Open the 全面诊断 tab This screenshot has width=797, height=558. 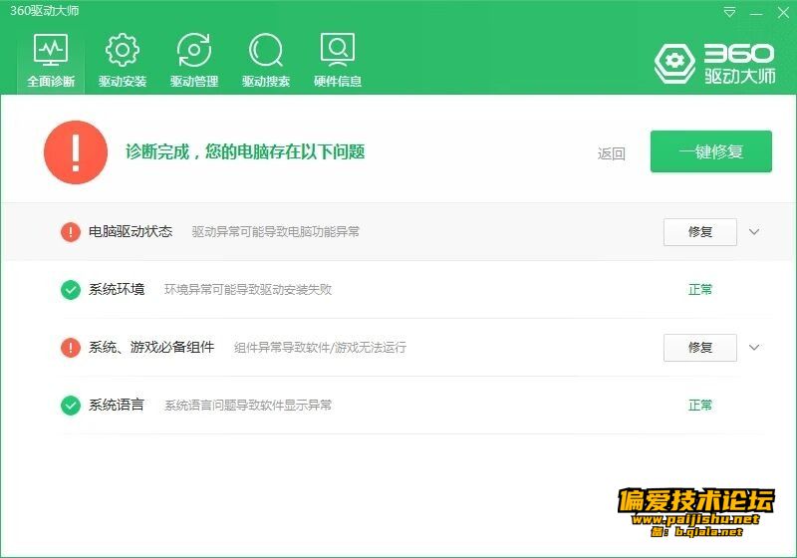tap(51, 60)
